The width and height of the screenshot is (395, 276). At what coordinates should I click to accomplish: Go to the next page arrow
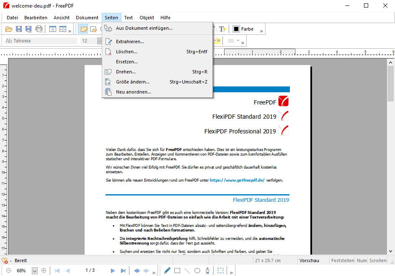click(113, 271)
